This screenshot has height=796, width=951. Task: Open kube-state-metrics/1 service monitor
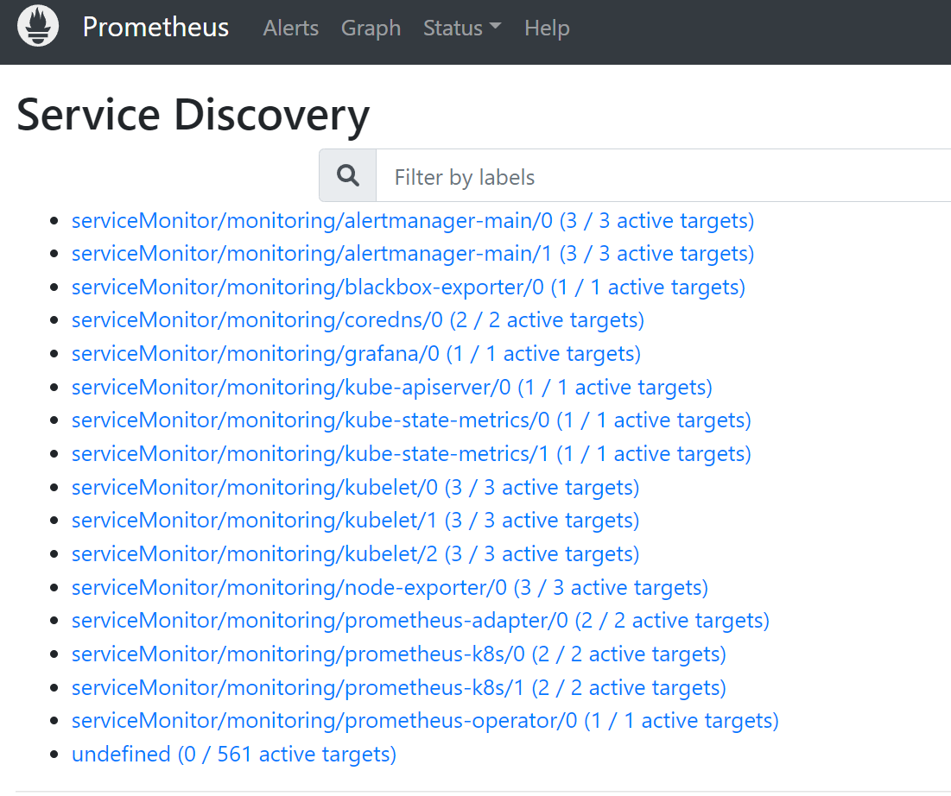411,454
